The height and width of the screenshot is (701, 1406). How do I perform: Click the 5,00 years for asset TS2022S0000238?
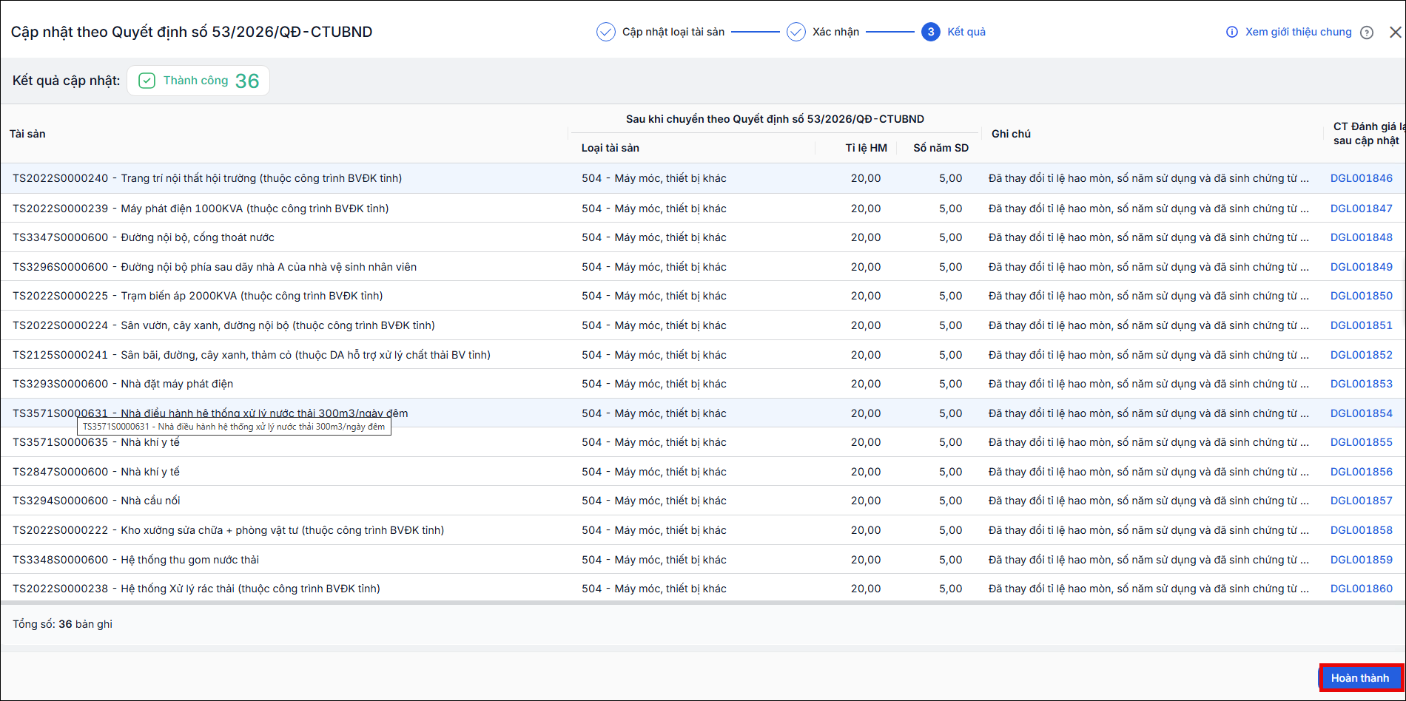click(951, 589)
